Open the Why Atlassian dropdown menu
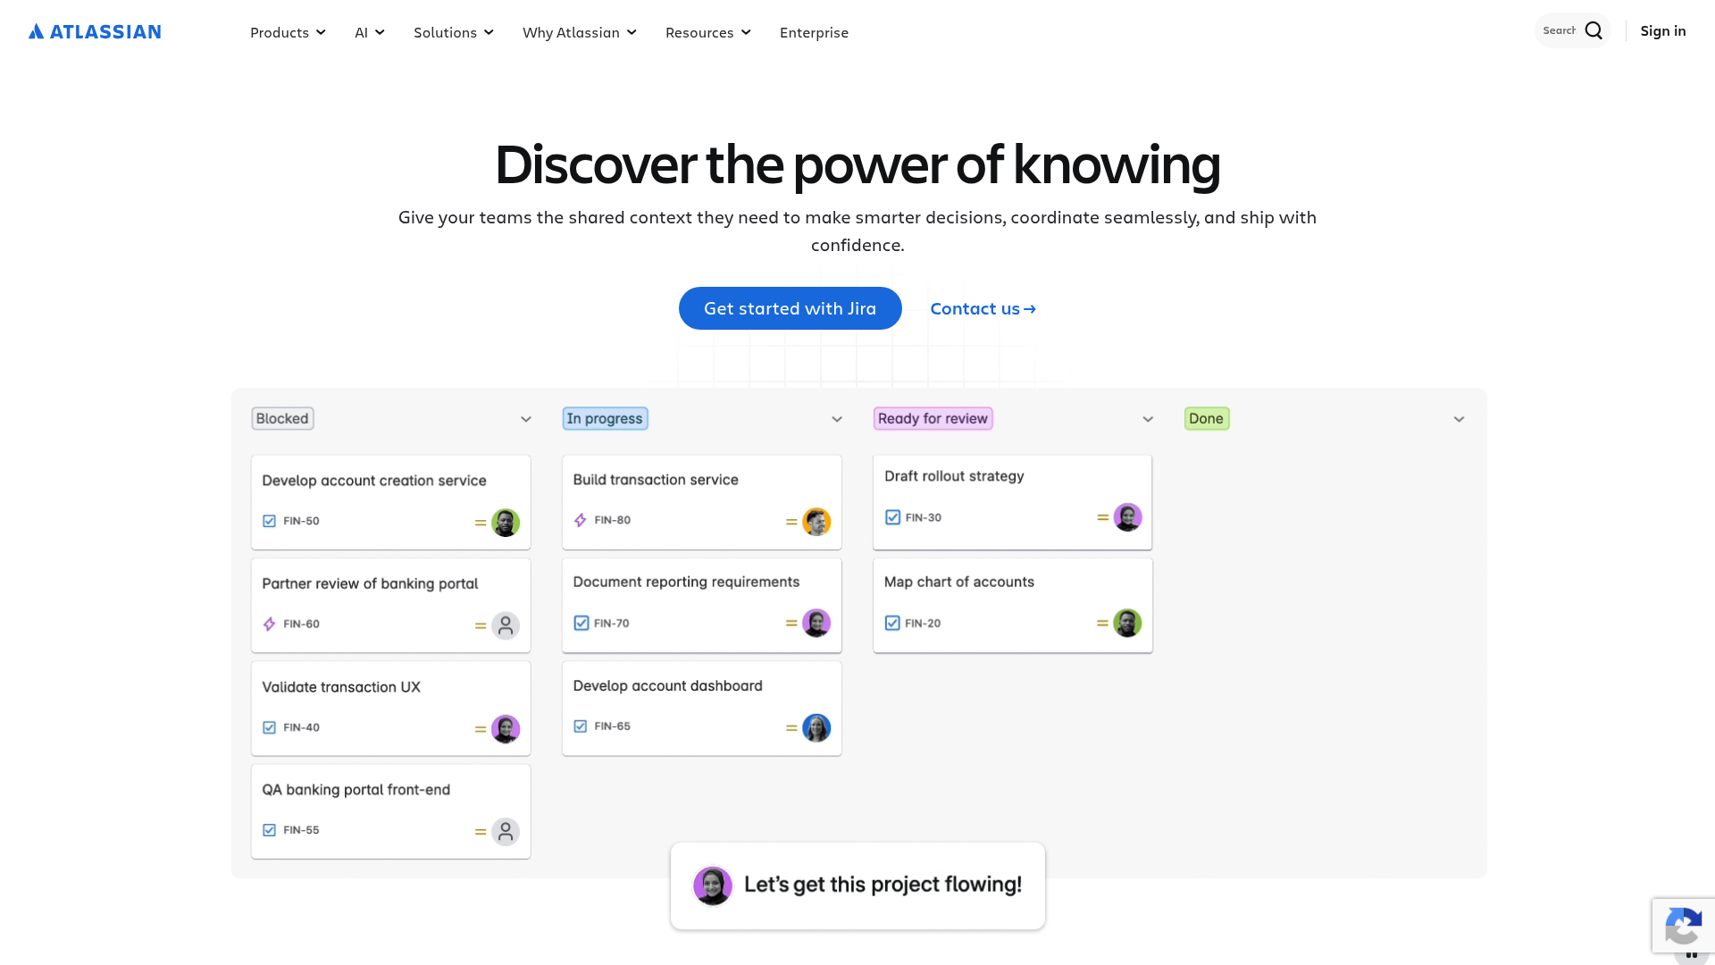The width and height of the screenshot is (1715, 965). click(580, 32)
